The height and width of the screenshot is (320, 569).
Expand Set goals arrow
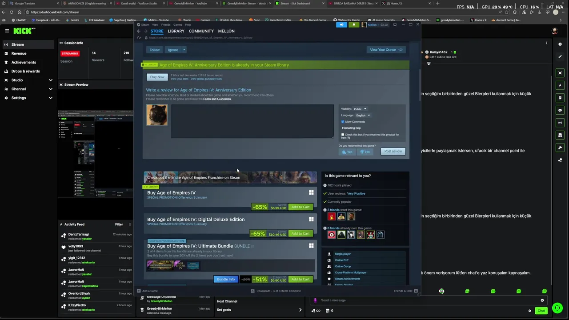pyautogui.click(x=300, y=310)
